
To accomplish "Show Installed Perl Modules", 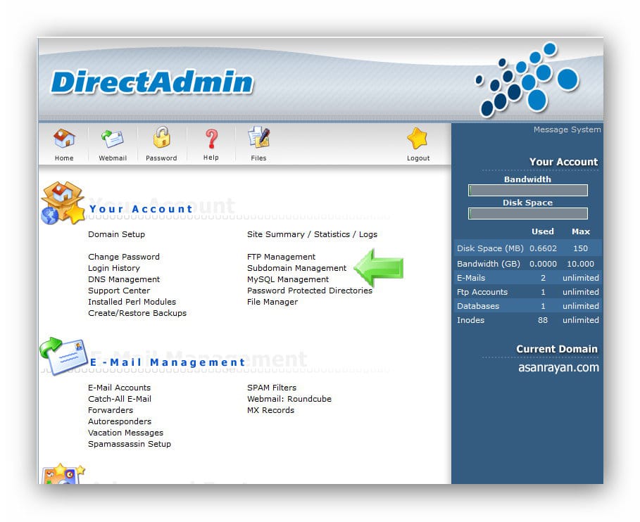I will (132, 302).
